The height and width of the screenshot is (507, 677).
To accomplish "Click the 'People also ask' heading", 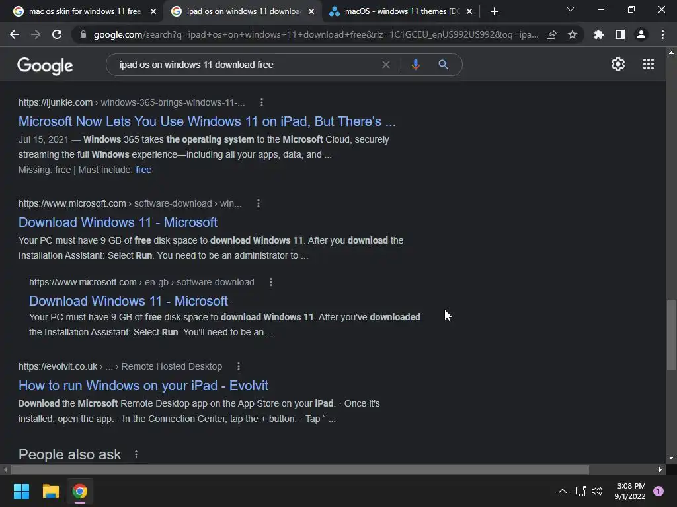I will 69,454.
